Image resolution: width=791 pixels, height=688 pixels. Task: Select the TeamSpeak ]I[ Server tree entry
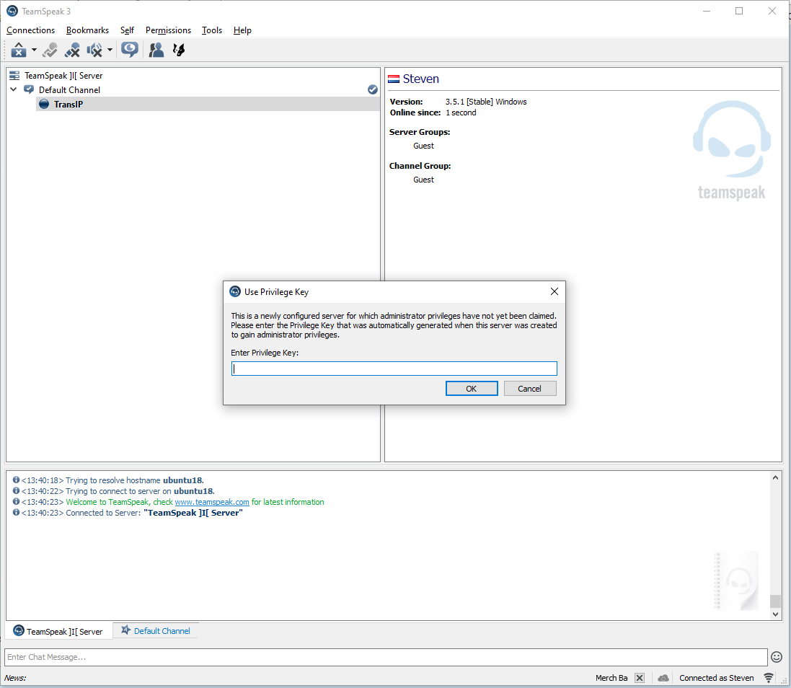63,76
